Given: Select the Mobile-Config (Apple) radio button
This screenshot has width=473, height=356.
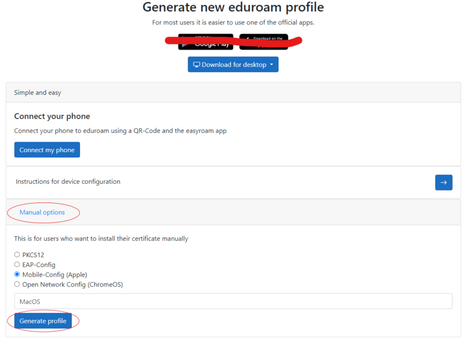Looking at the screenshot, I should coord(17,275).
